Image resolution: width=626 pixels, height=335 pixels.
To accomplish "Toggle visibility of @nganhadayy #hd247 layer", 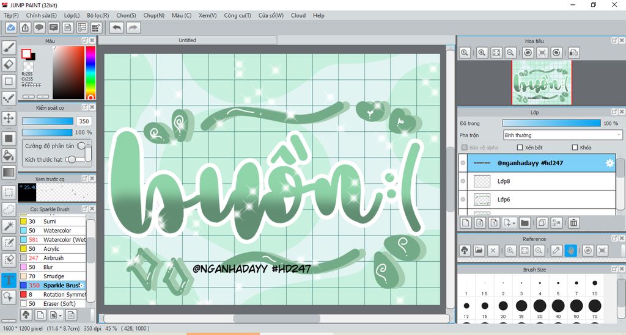I will click(x=463, y=163).
